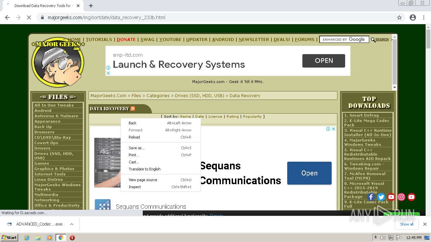Click the volume speaker tray icon
Screen dimensions: 431x242
coord(383,238)
